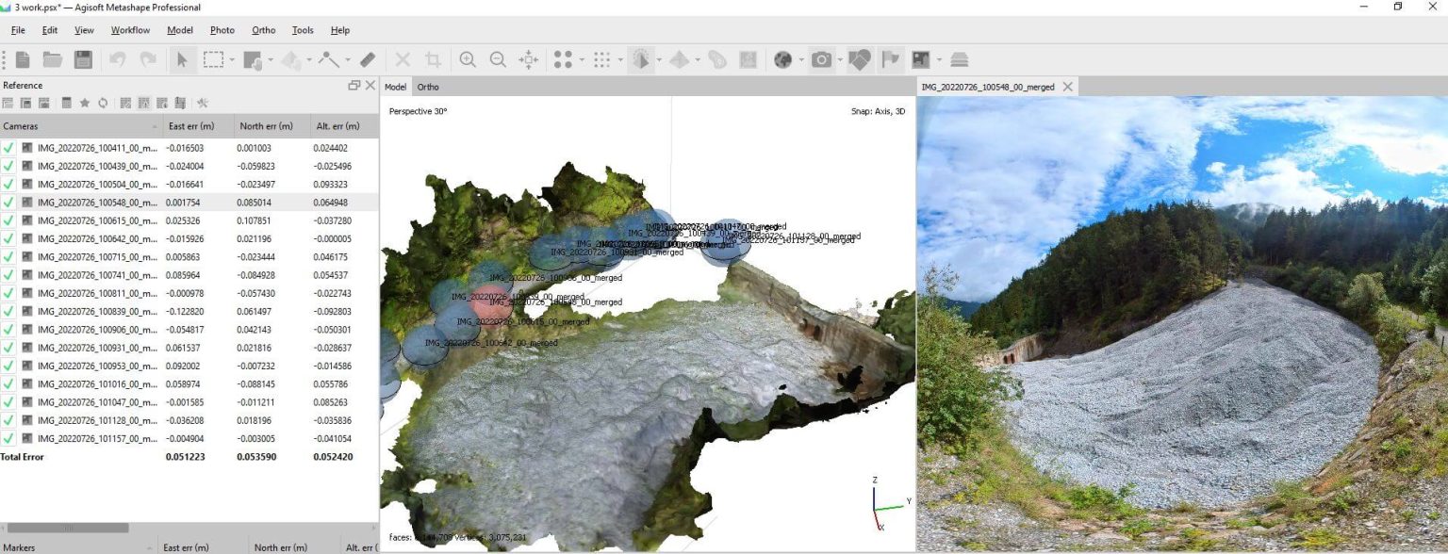
Task: Open the Import Reference icon in Reference panel
Action: (x=8, y=103)
